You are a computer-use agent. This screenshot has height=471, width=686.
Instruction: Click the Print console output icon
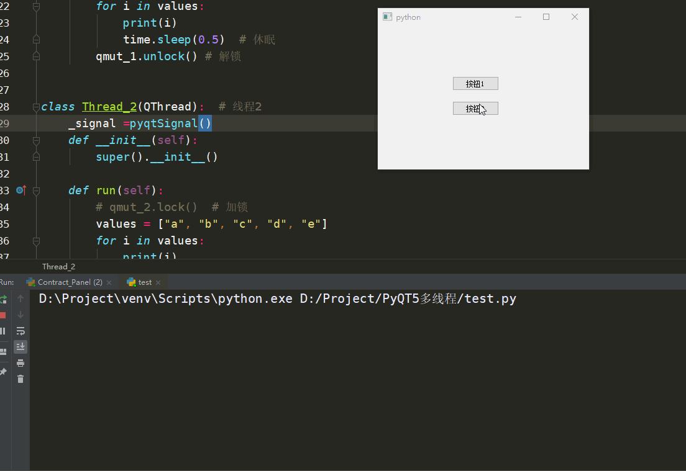tap(20, 363)
